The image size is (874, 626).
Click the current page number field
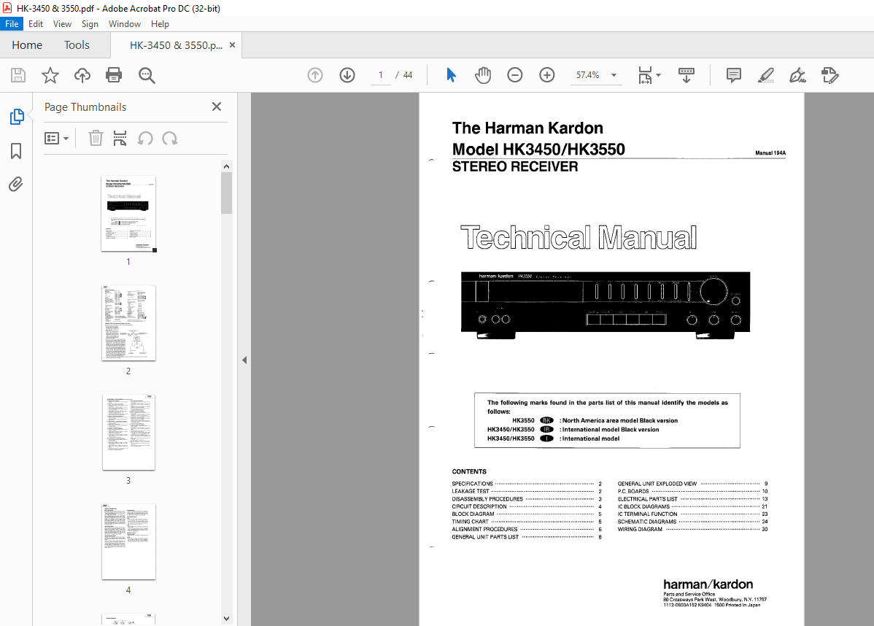(x=381, y=74)
